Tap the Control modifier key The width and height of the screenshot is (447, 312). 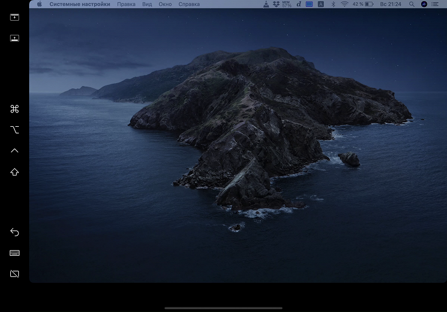pyautogui.click(x=14, y=151)
